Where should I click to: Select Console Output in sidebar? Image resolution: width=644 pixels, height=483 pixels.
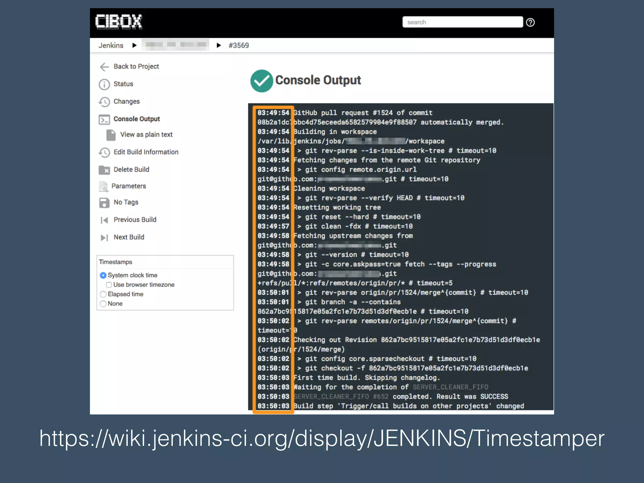tap(136, 119)
